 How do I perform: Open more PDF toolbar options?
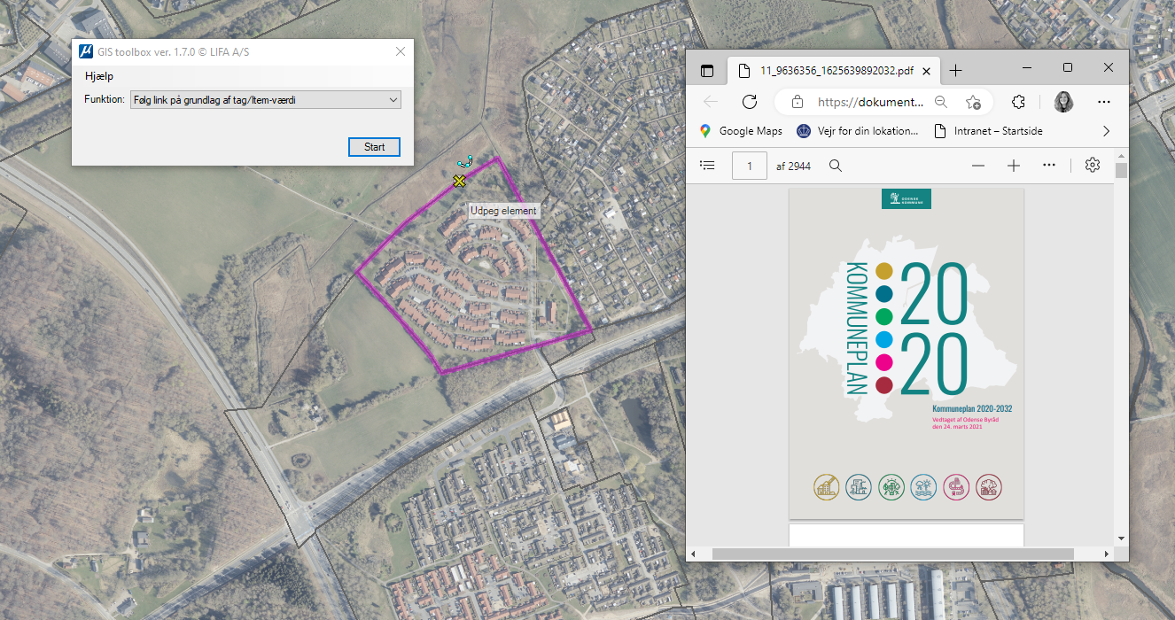click(x=1049, y=166)
